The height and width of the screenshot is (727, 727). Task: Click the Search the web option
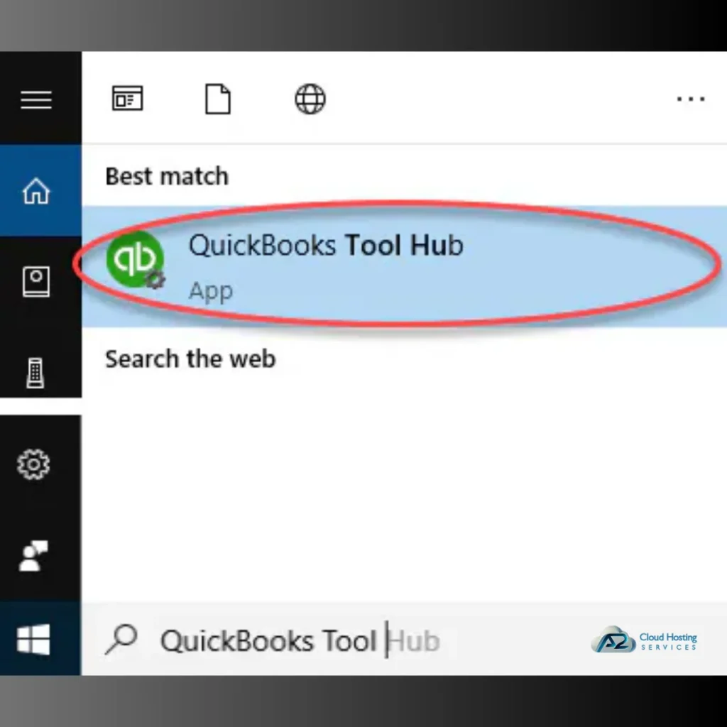point(190,359)
